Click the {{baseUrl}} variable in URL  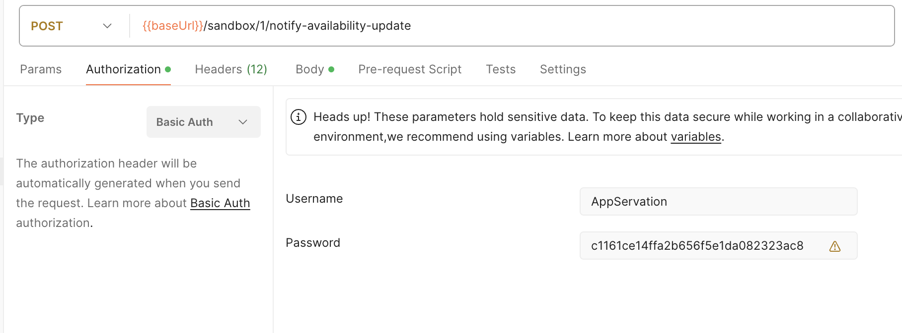173,26
